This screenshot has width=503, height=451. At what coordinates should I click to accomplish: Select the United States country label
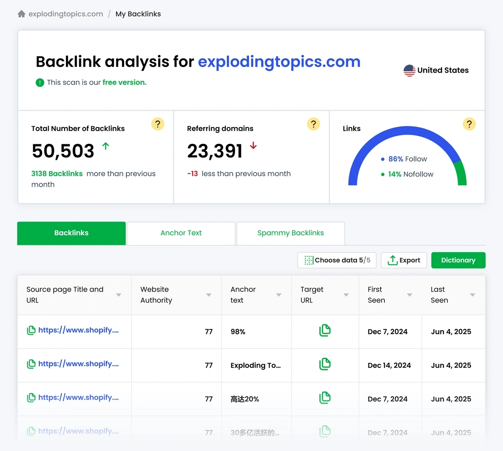[443, 70]
